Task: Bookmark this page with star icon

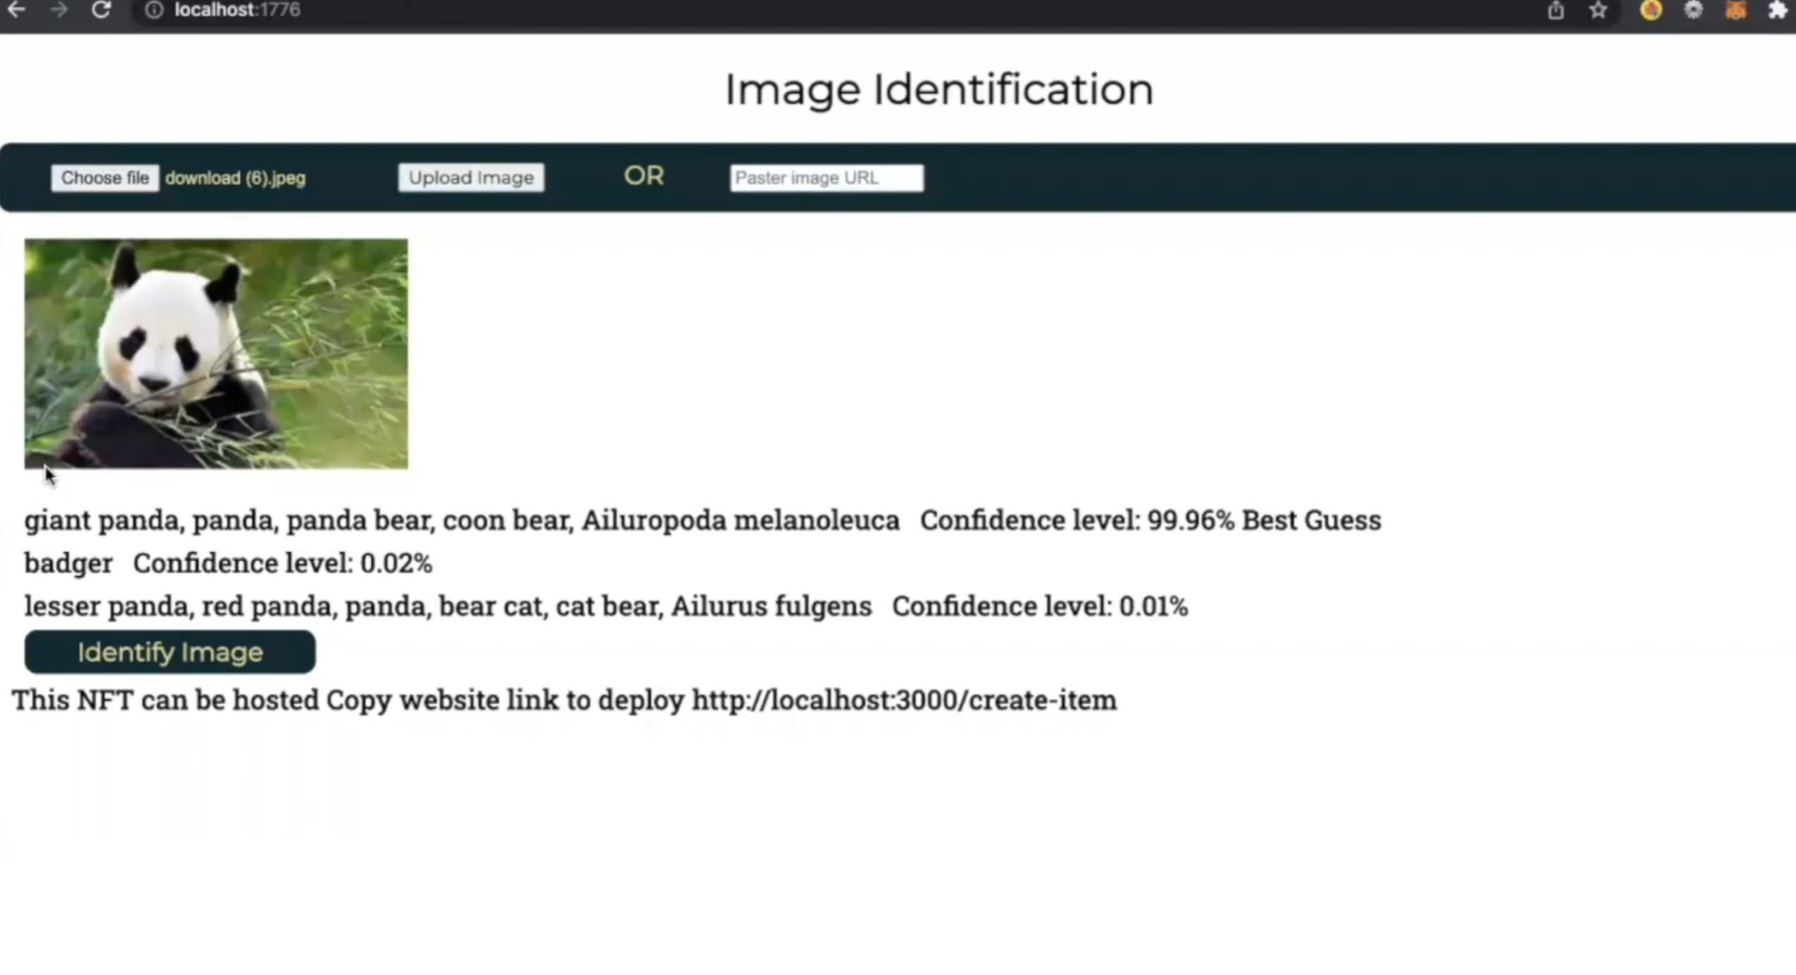Action: coord(1598,11)
